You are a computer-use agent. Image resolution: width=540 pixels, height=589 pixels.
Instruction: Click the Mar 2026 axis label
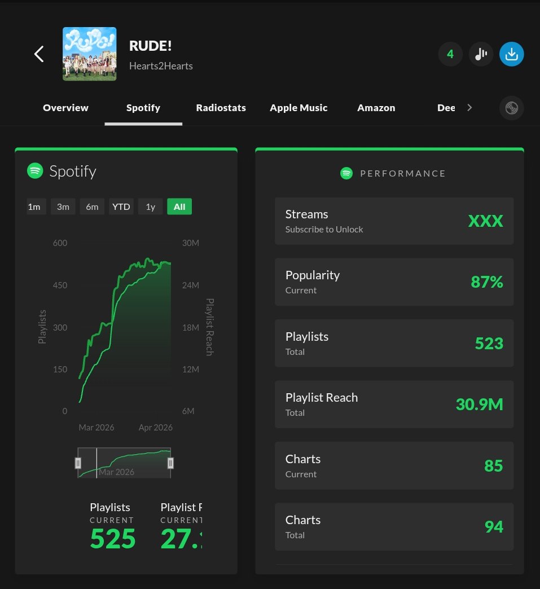click(x=96, y=428)
